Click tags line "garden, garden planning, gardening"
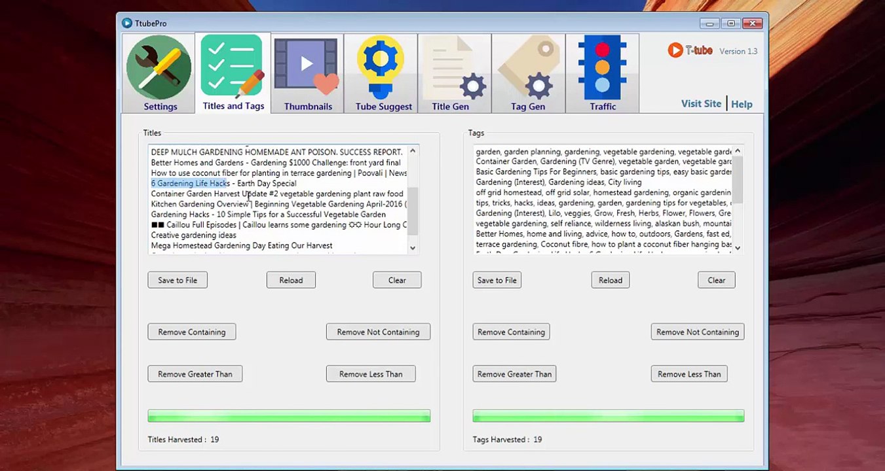This screenshot has height=471, width=885. click(x=604, y=152)
